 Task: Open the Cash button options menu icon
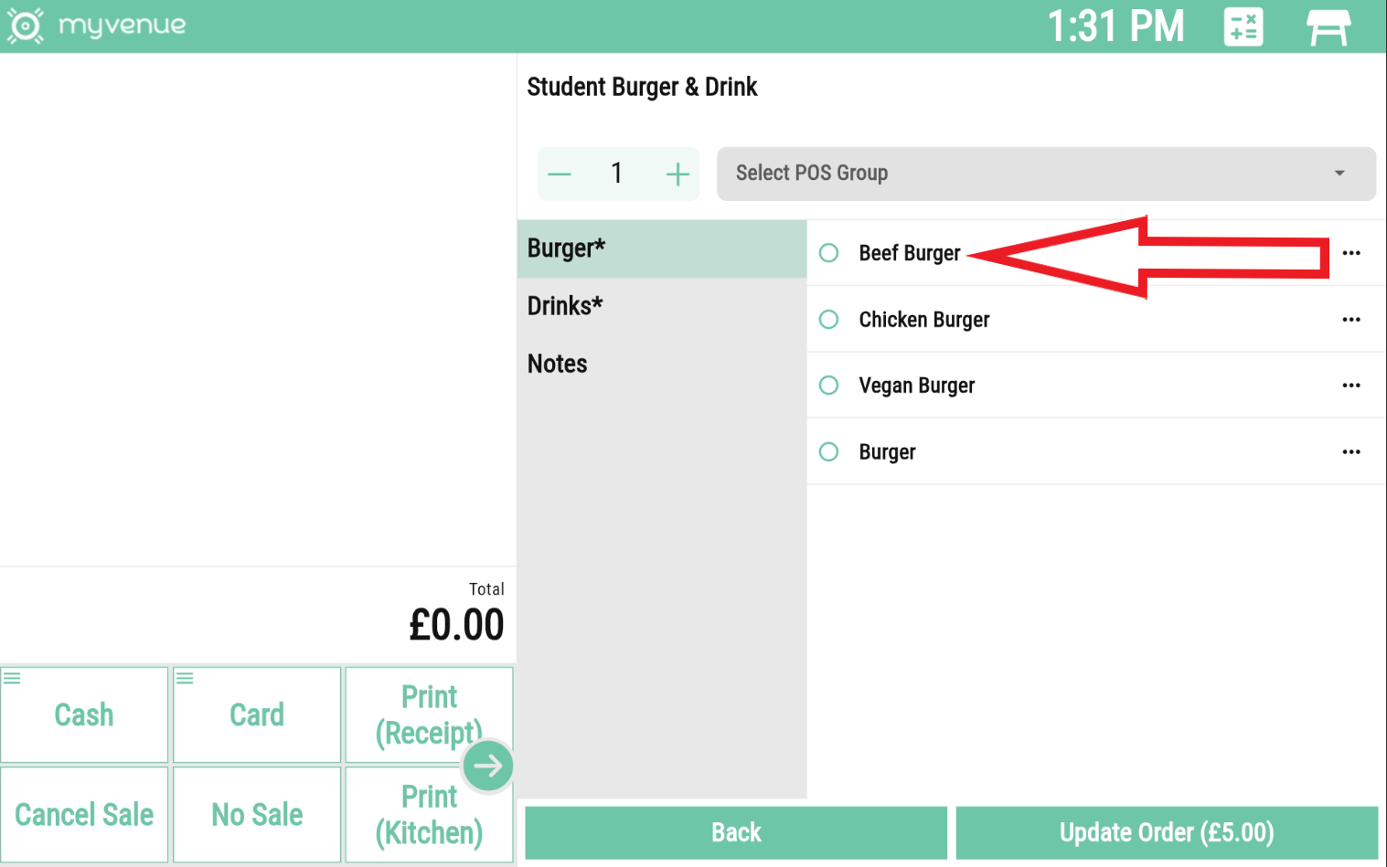coord(12,678)
